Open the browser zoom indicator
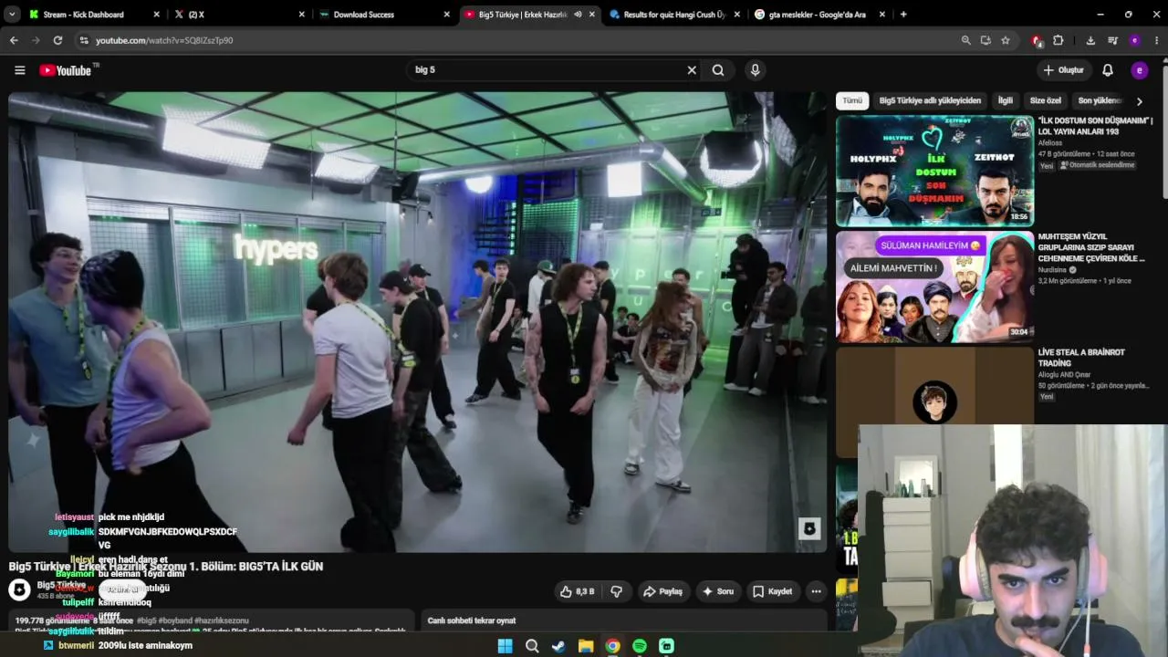The width and height of the screenshot is (1168, 657). [x=965, y=40]
